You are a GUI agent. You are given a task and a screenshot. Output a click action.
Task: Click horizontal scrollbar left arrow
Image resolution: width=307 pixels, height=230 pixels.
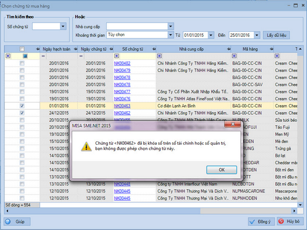tap(7, 210)
